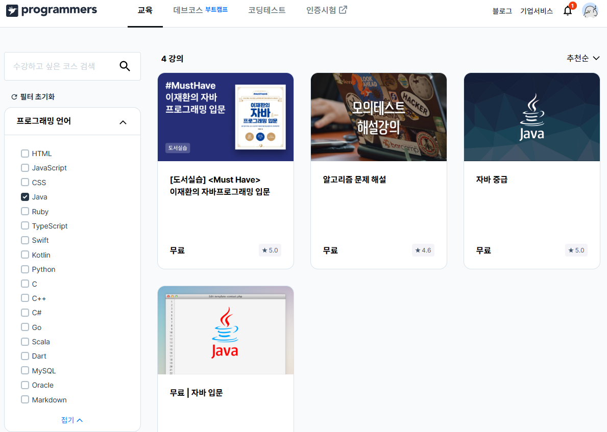Screen dimensions: 607x432
Task: Check the HTML checkbox
Action: click(x=25, y=154)
